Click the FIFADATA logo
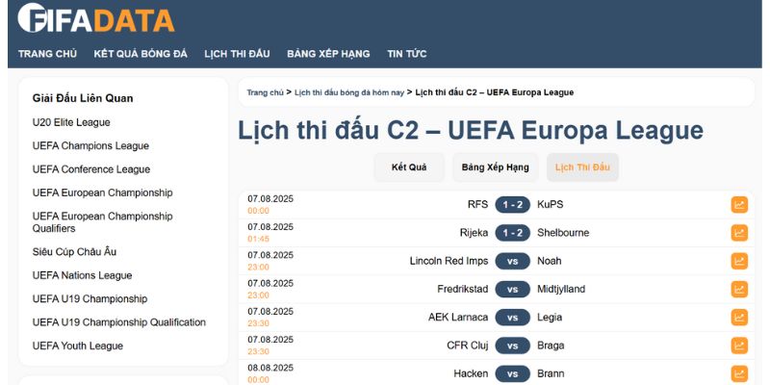This screenshot has height=385, width=770. pyautogui.click(x=96, y=18)
